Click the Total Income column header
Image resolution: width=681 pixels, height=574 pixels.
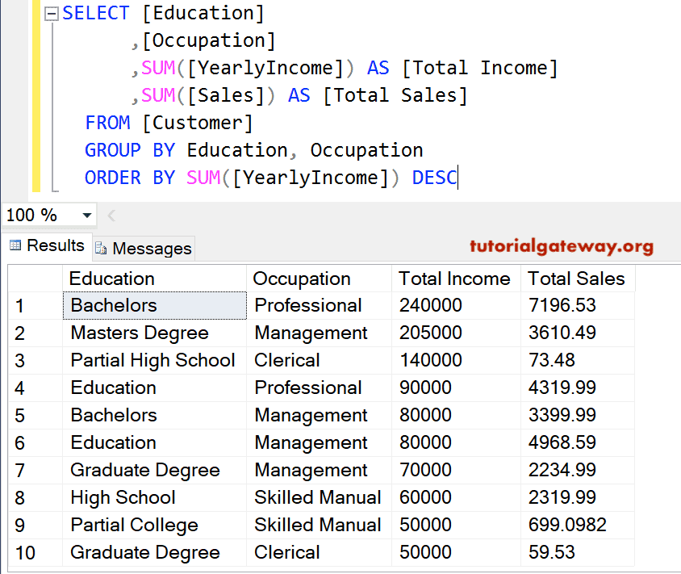click(x=455, y=279)
